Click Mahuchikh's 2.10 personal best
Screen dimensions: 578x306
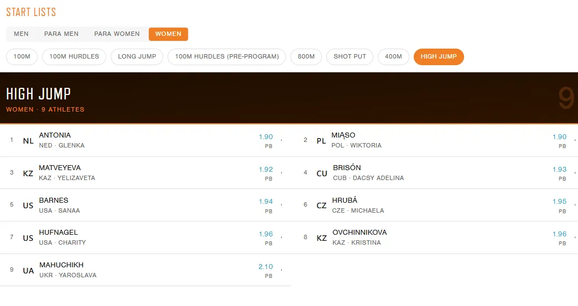point(265,267)
